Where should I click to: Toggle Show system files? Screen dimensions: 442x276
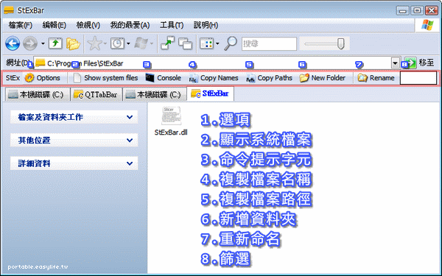[105, 78]
